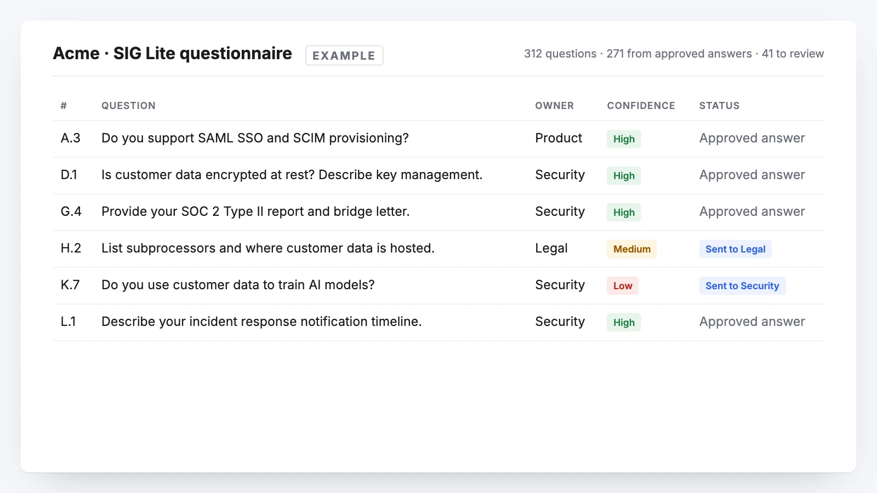This screenshot has height=493, width=877.
Task: Open the incident response notification timeline question
Action: pyautogui.click(x=261, y=322)
